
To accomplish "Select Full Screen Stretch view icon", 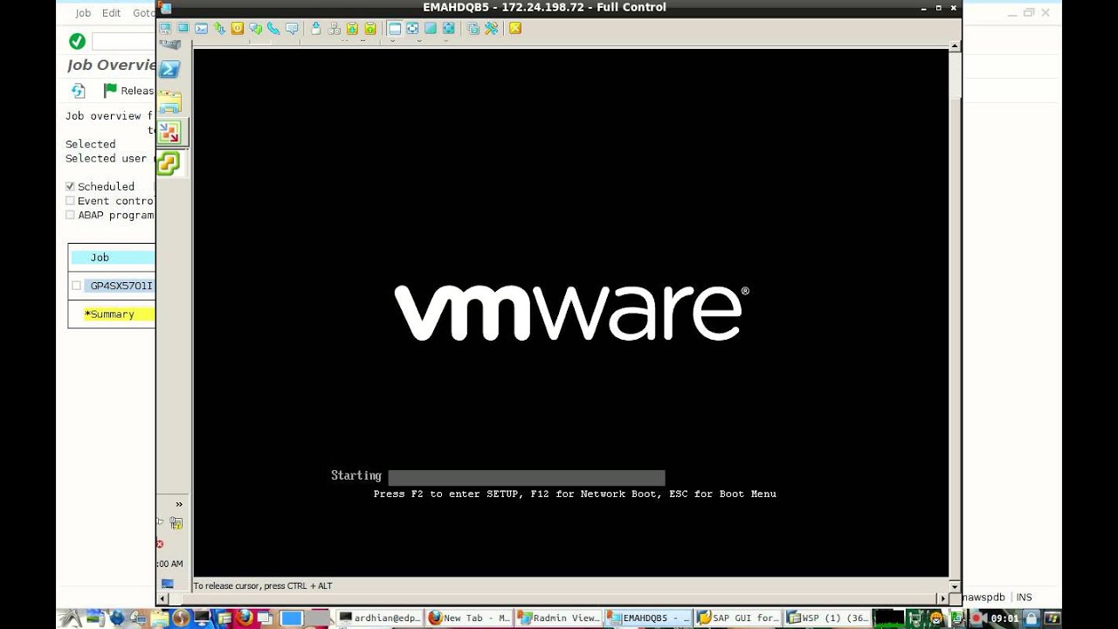I will (x=449, y=28).
